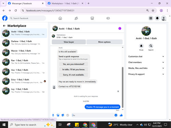
Task: Open the weather widget 21°C Mostly clear
Action: [x=120, y=125]
